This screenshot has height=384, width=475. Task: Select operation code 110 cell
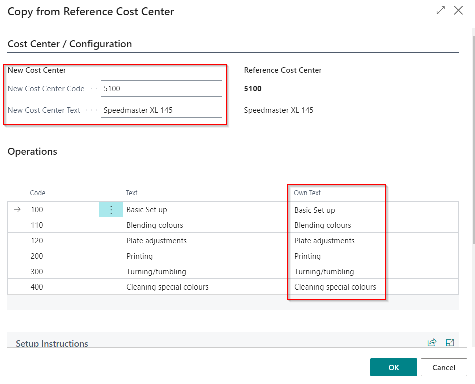[x=63, y=225]
